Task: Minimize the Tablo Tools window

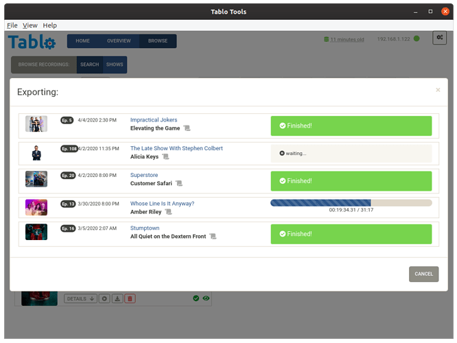Action: tap(415, 12)
